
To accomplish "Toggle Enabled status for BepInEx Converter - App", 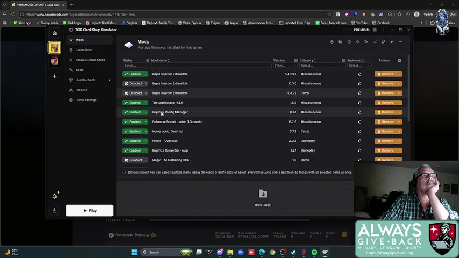I will pos(132,150).
